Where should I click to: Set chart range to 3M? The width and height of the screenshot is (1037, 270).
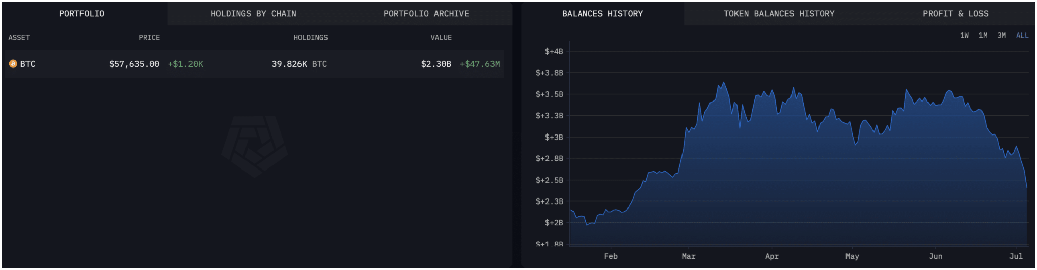click(x=1001, y=36)
